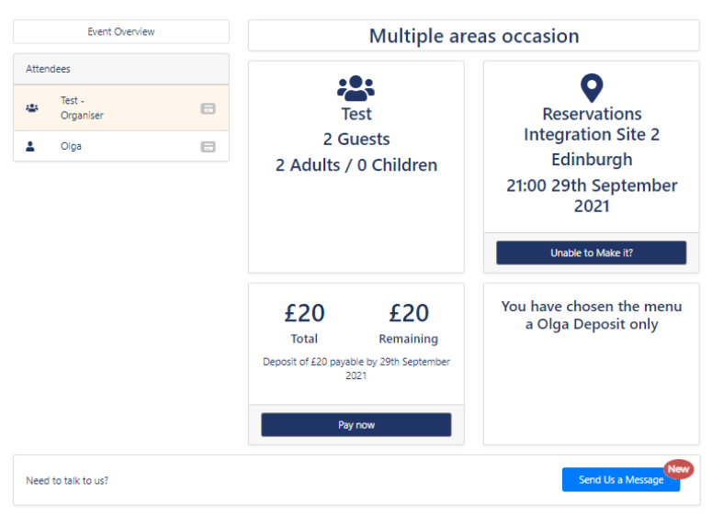The width and height of the screenshot is (723, 527).
Task: Click the Pay now button
Action: [356, 425]
